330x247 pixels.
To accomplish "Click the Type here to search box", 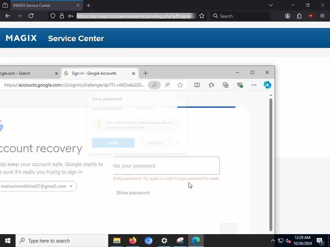I will (x=62, y=241).
